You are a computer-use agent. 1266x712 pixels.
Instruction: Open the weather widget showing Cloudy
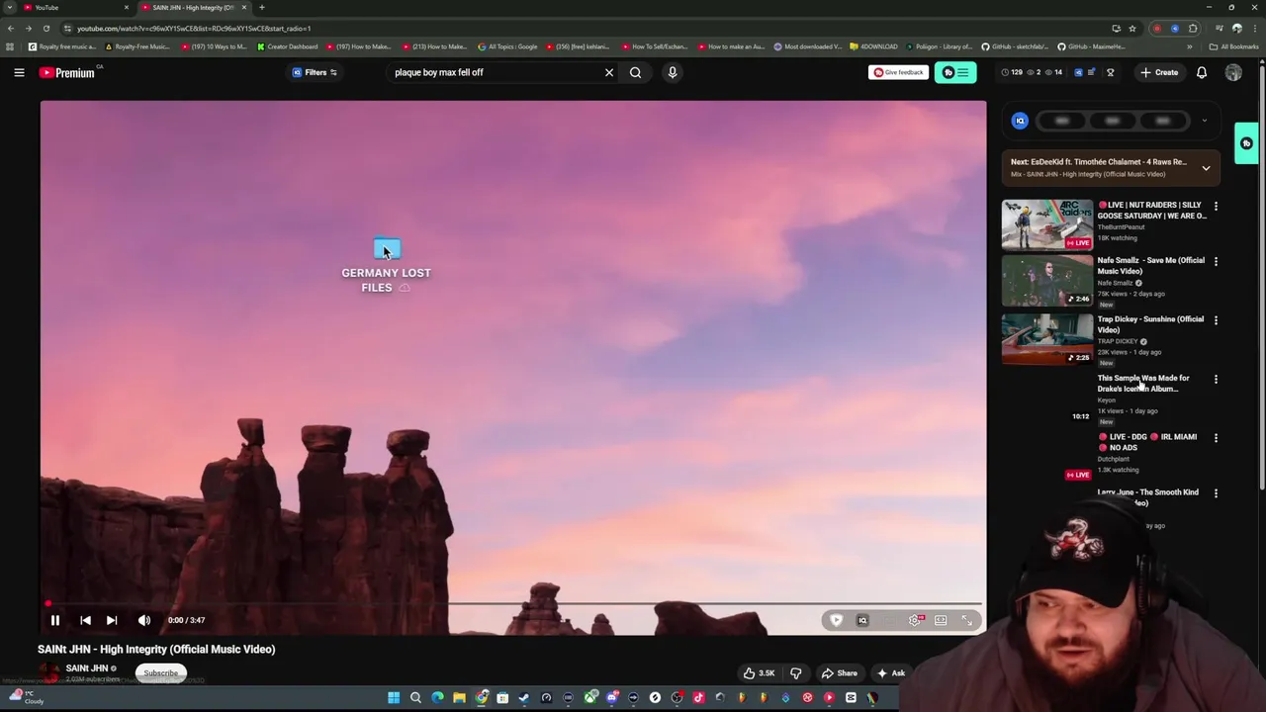28,697
